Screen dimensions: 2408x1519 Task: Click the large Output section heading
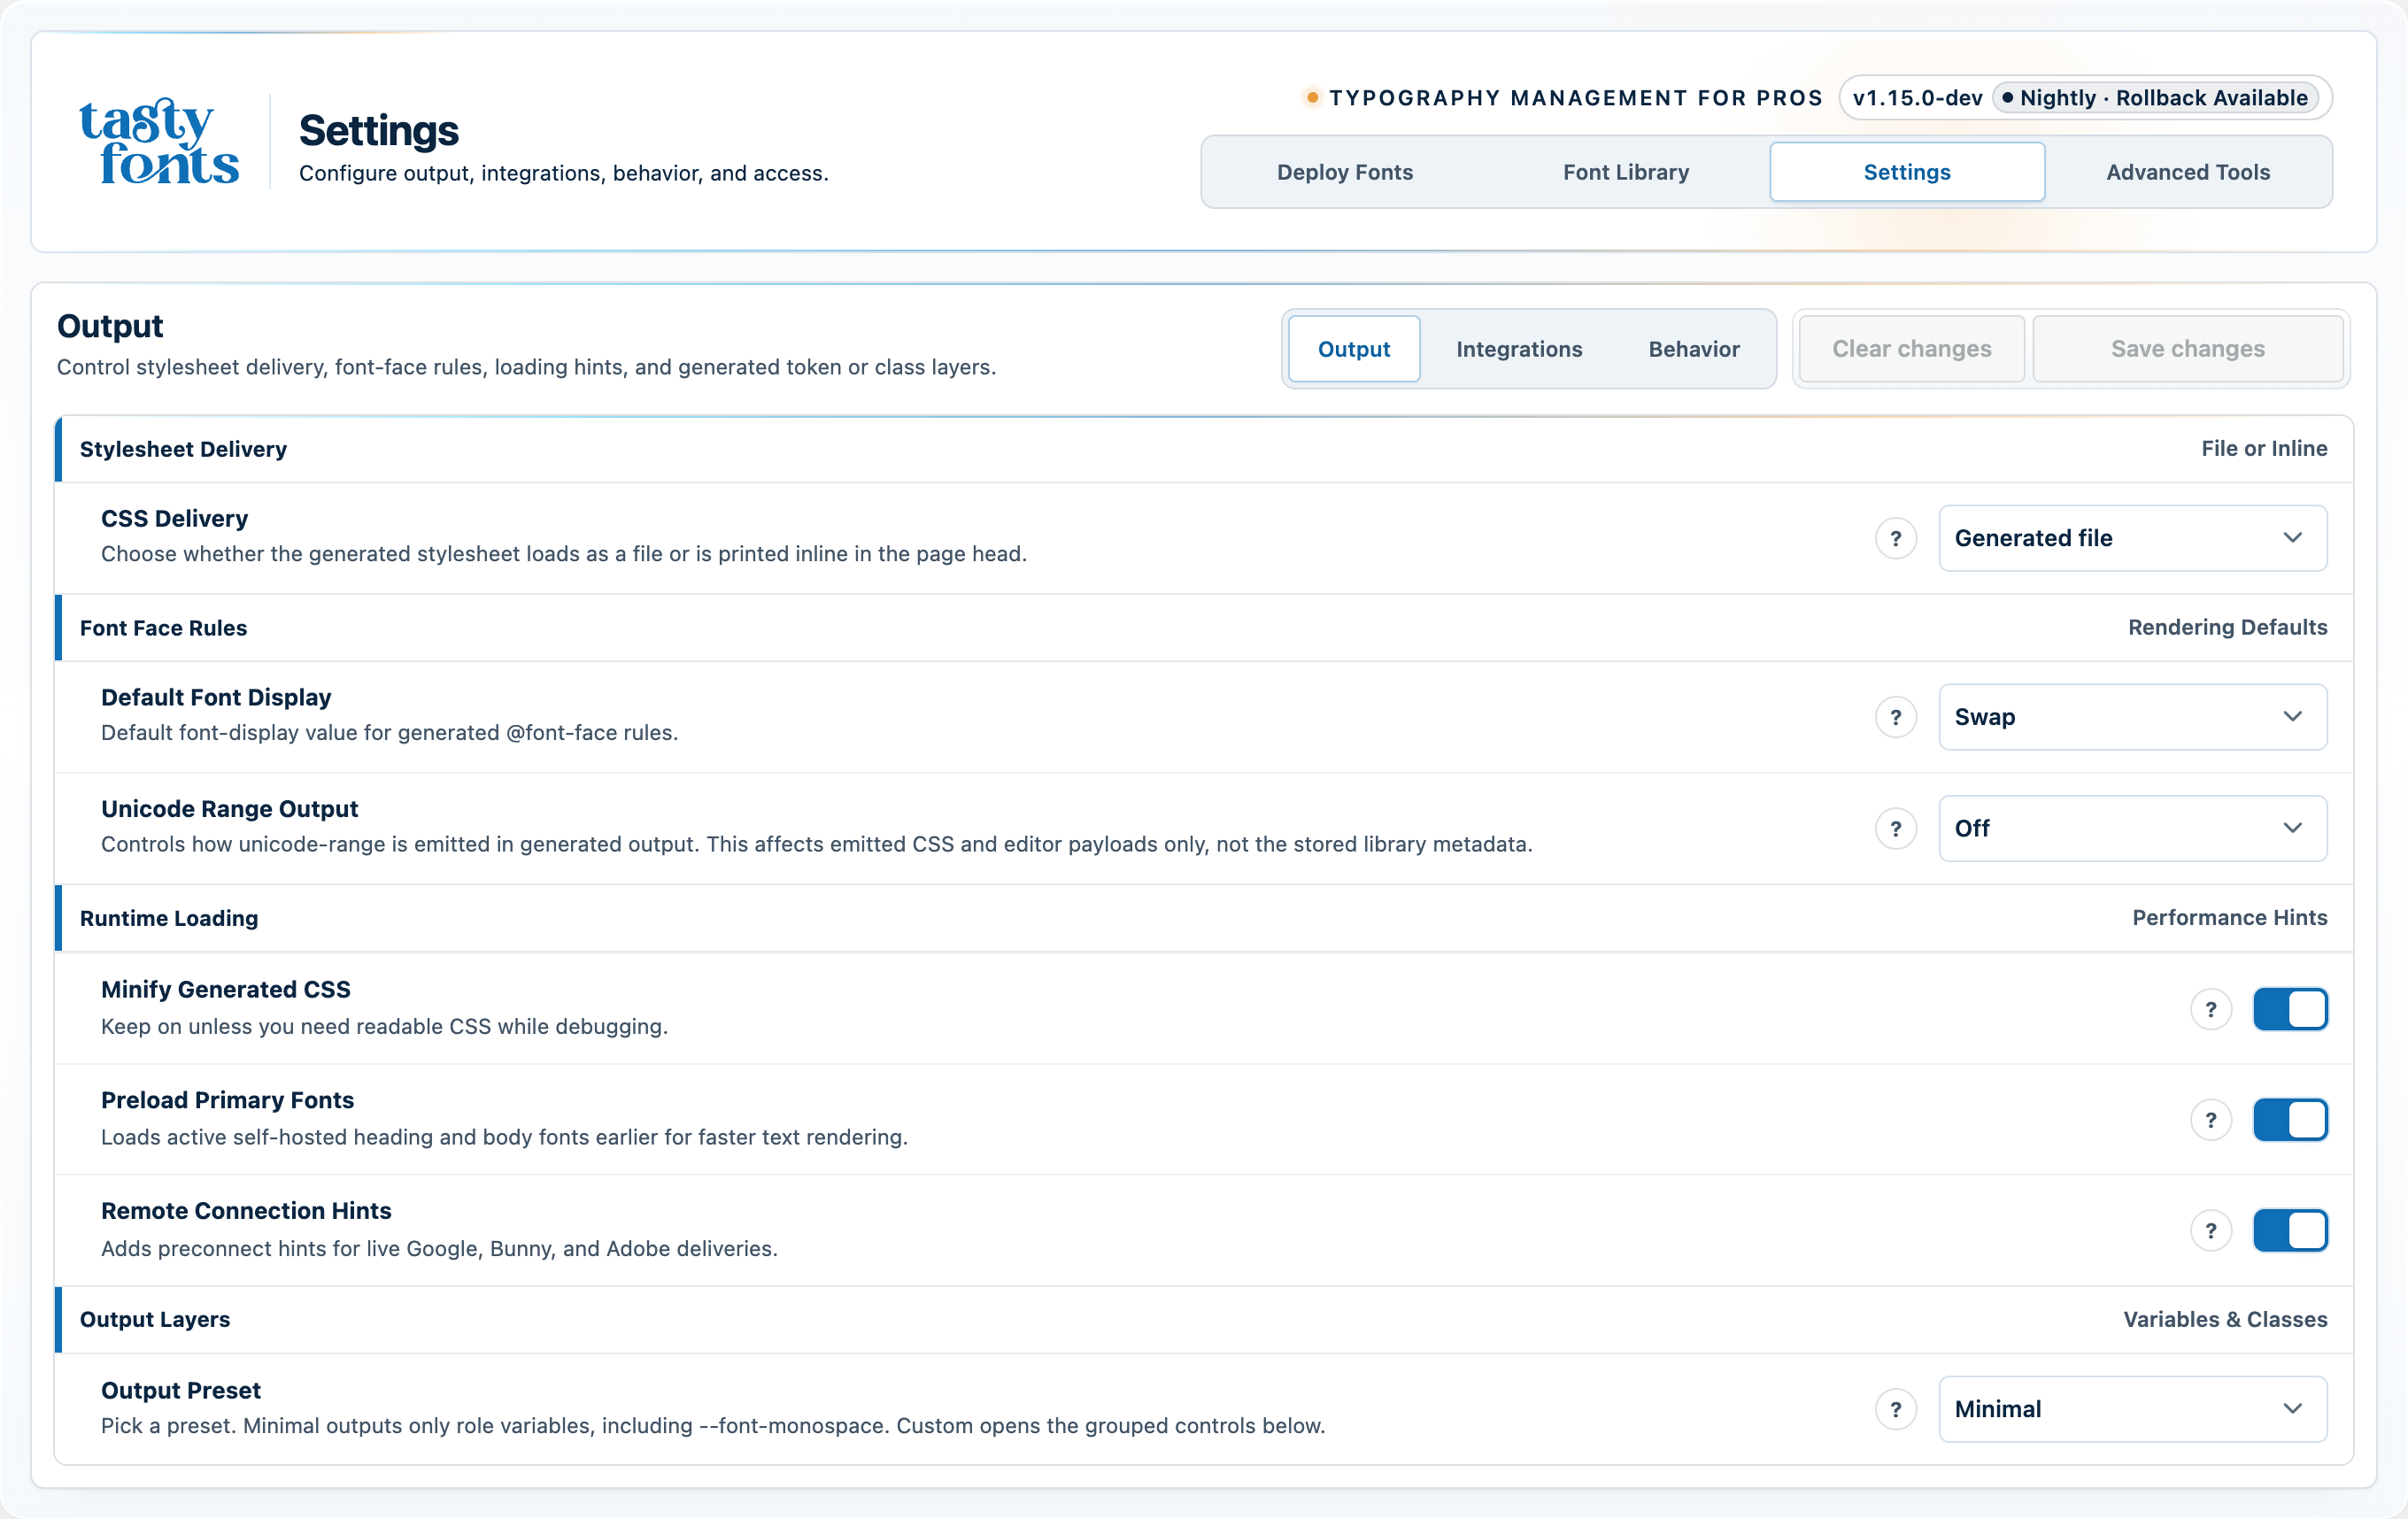point(110,326)
